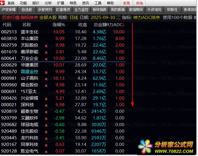Sort by the 总金额 column header
The height and width of the screenshot is (156, 198).
pyautogui.click(x=100, y=25)
